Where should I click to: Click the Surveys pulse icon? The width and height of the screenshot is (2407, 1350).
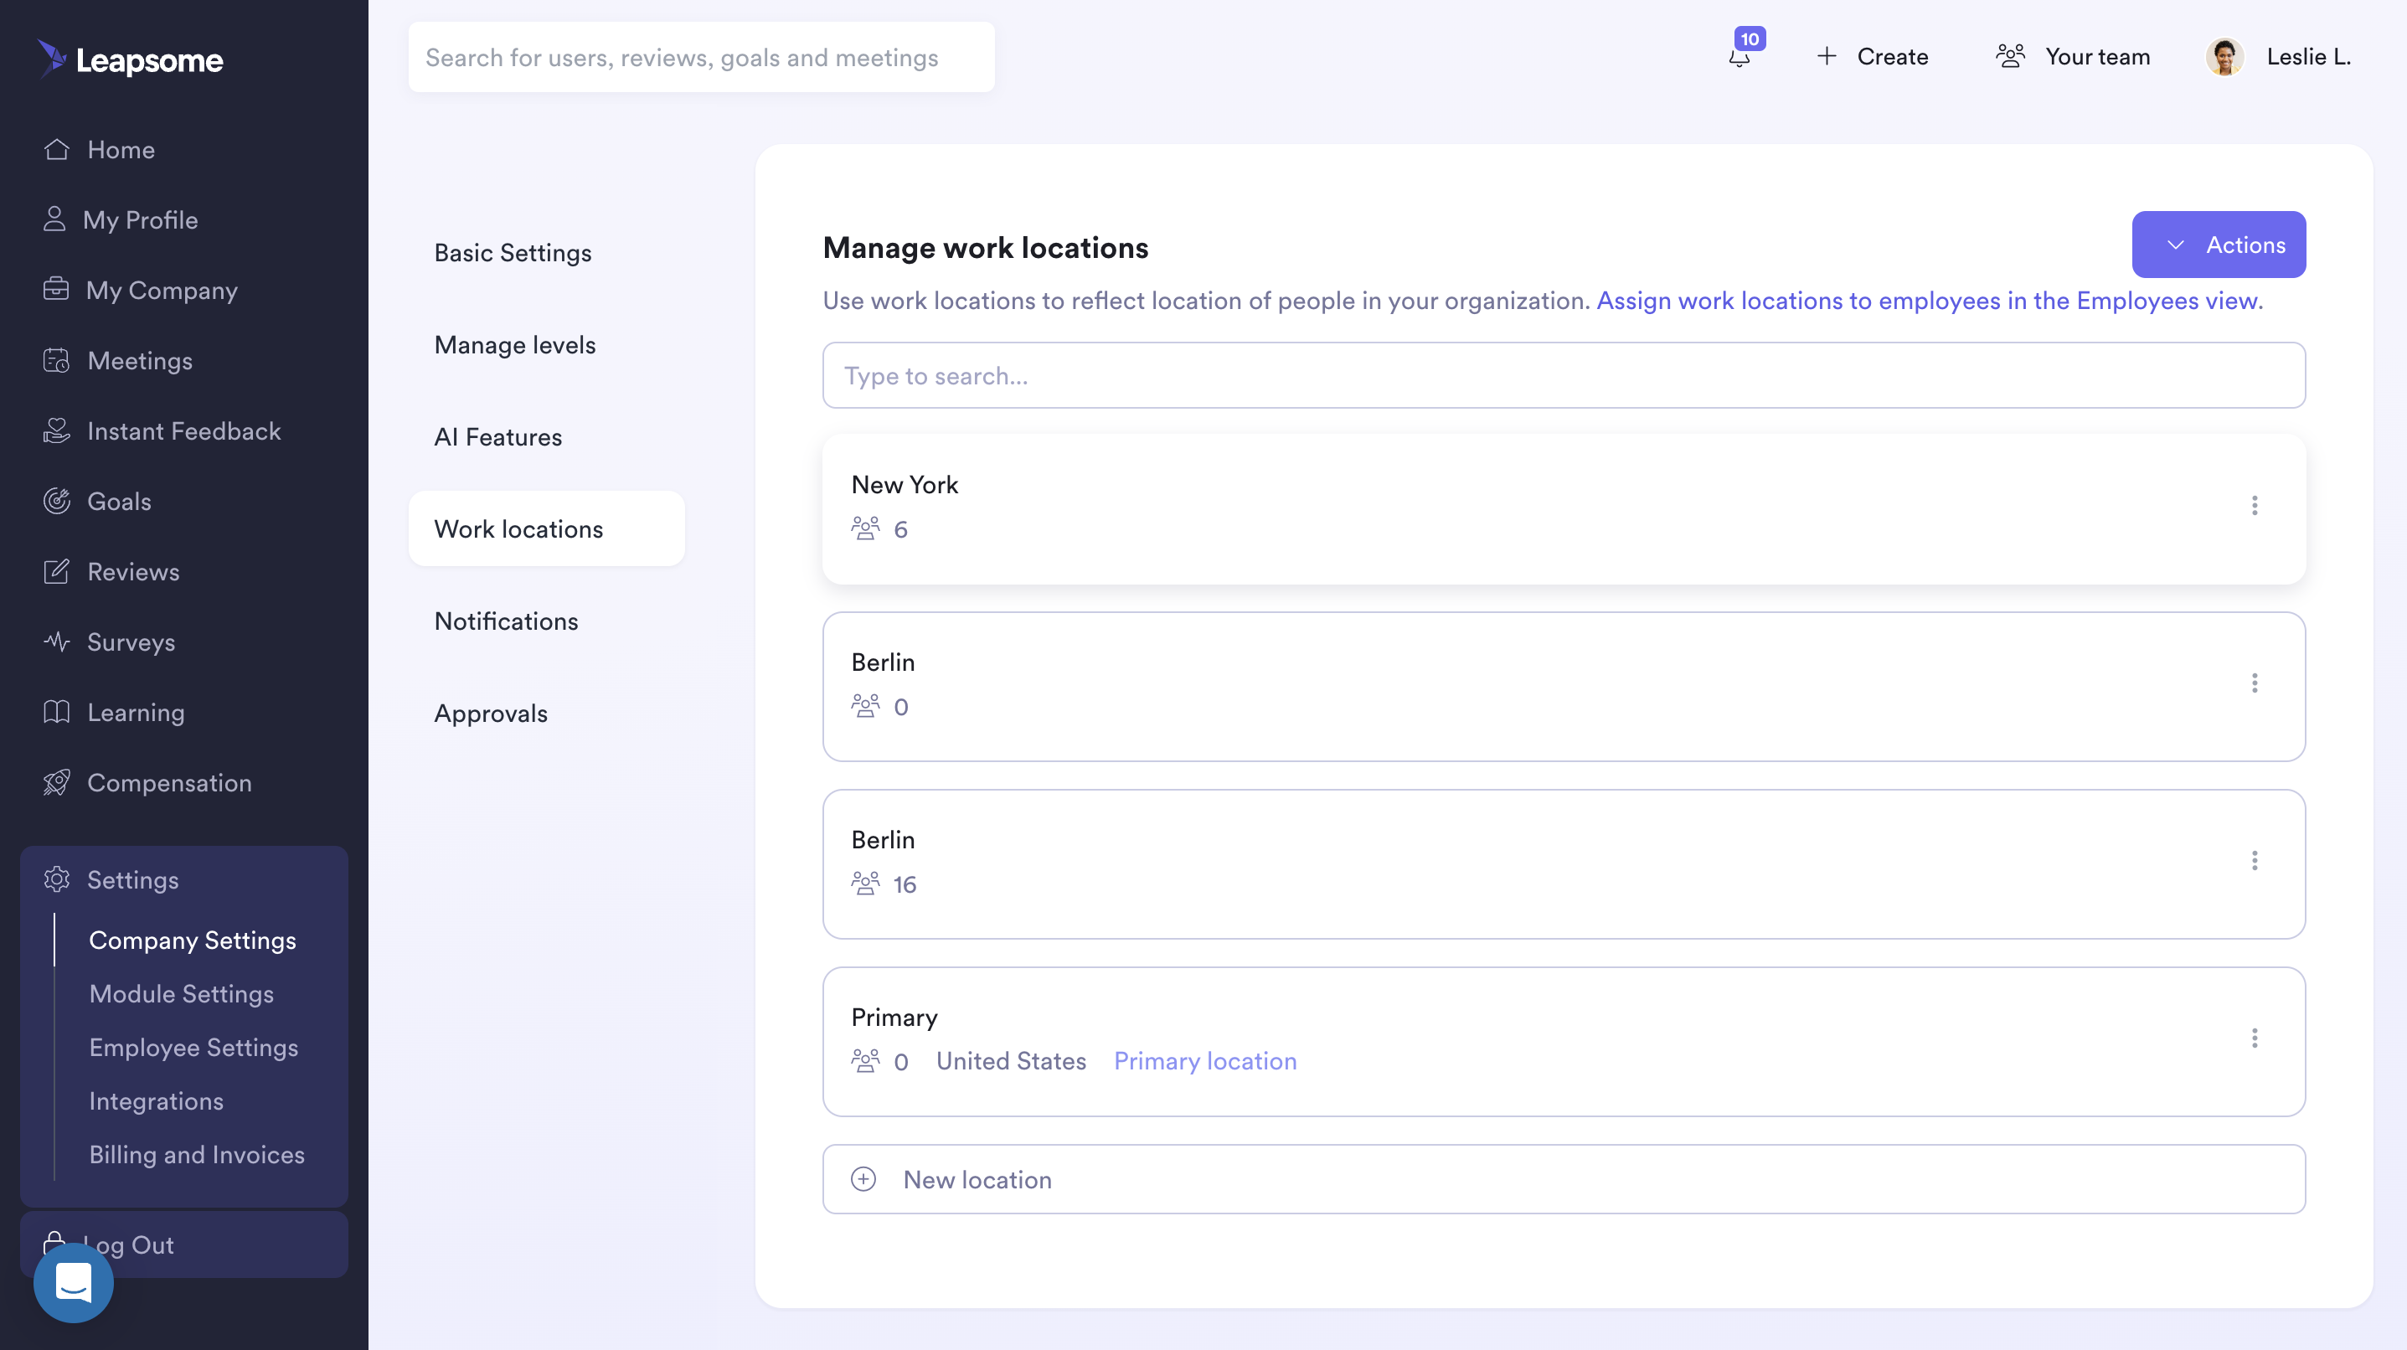(57, 642)
